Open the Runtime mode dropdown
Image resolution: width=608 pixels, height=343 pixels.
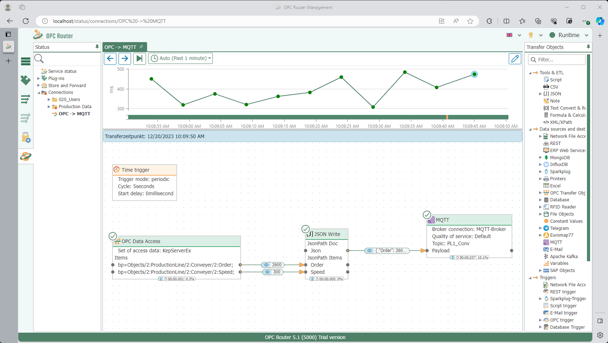pos(586,35)
